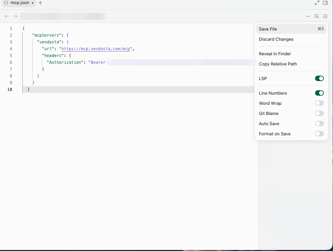The image size is (333, 251).
Task: Enable Format on Save toggle
Action: point(319,134)
